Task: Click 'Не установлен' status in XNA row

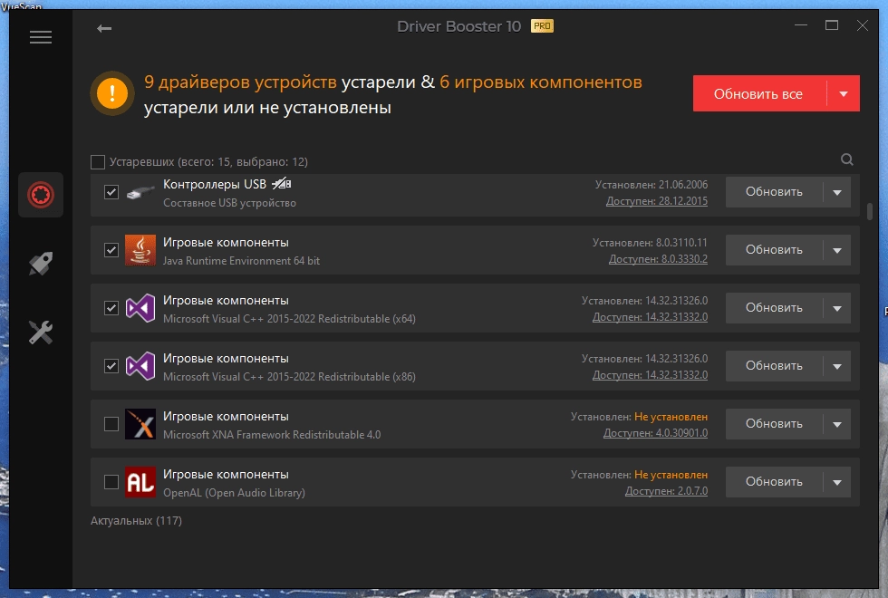Action: pos(671,417)
